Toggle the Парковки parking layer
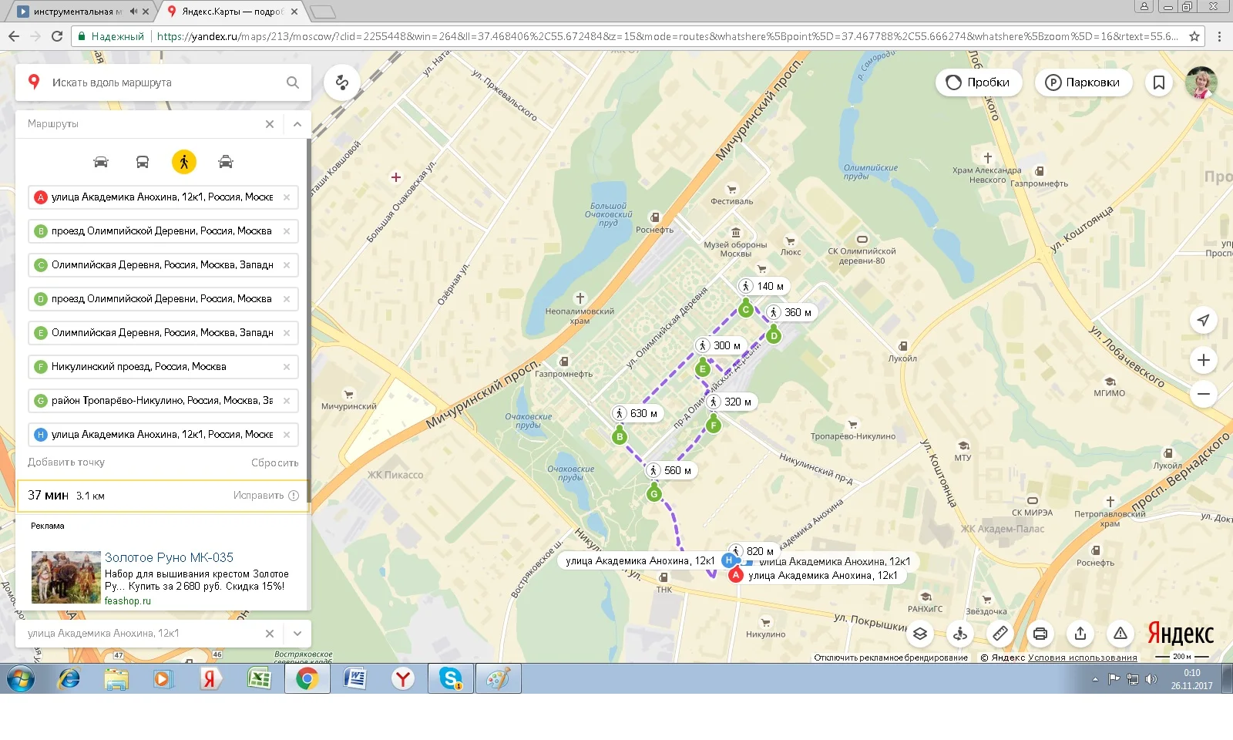The height and width of the screenshot is (740, 1233). pos(1083,82)
